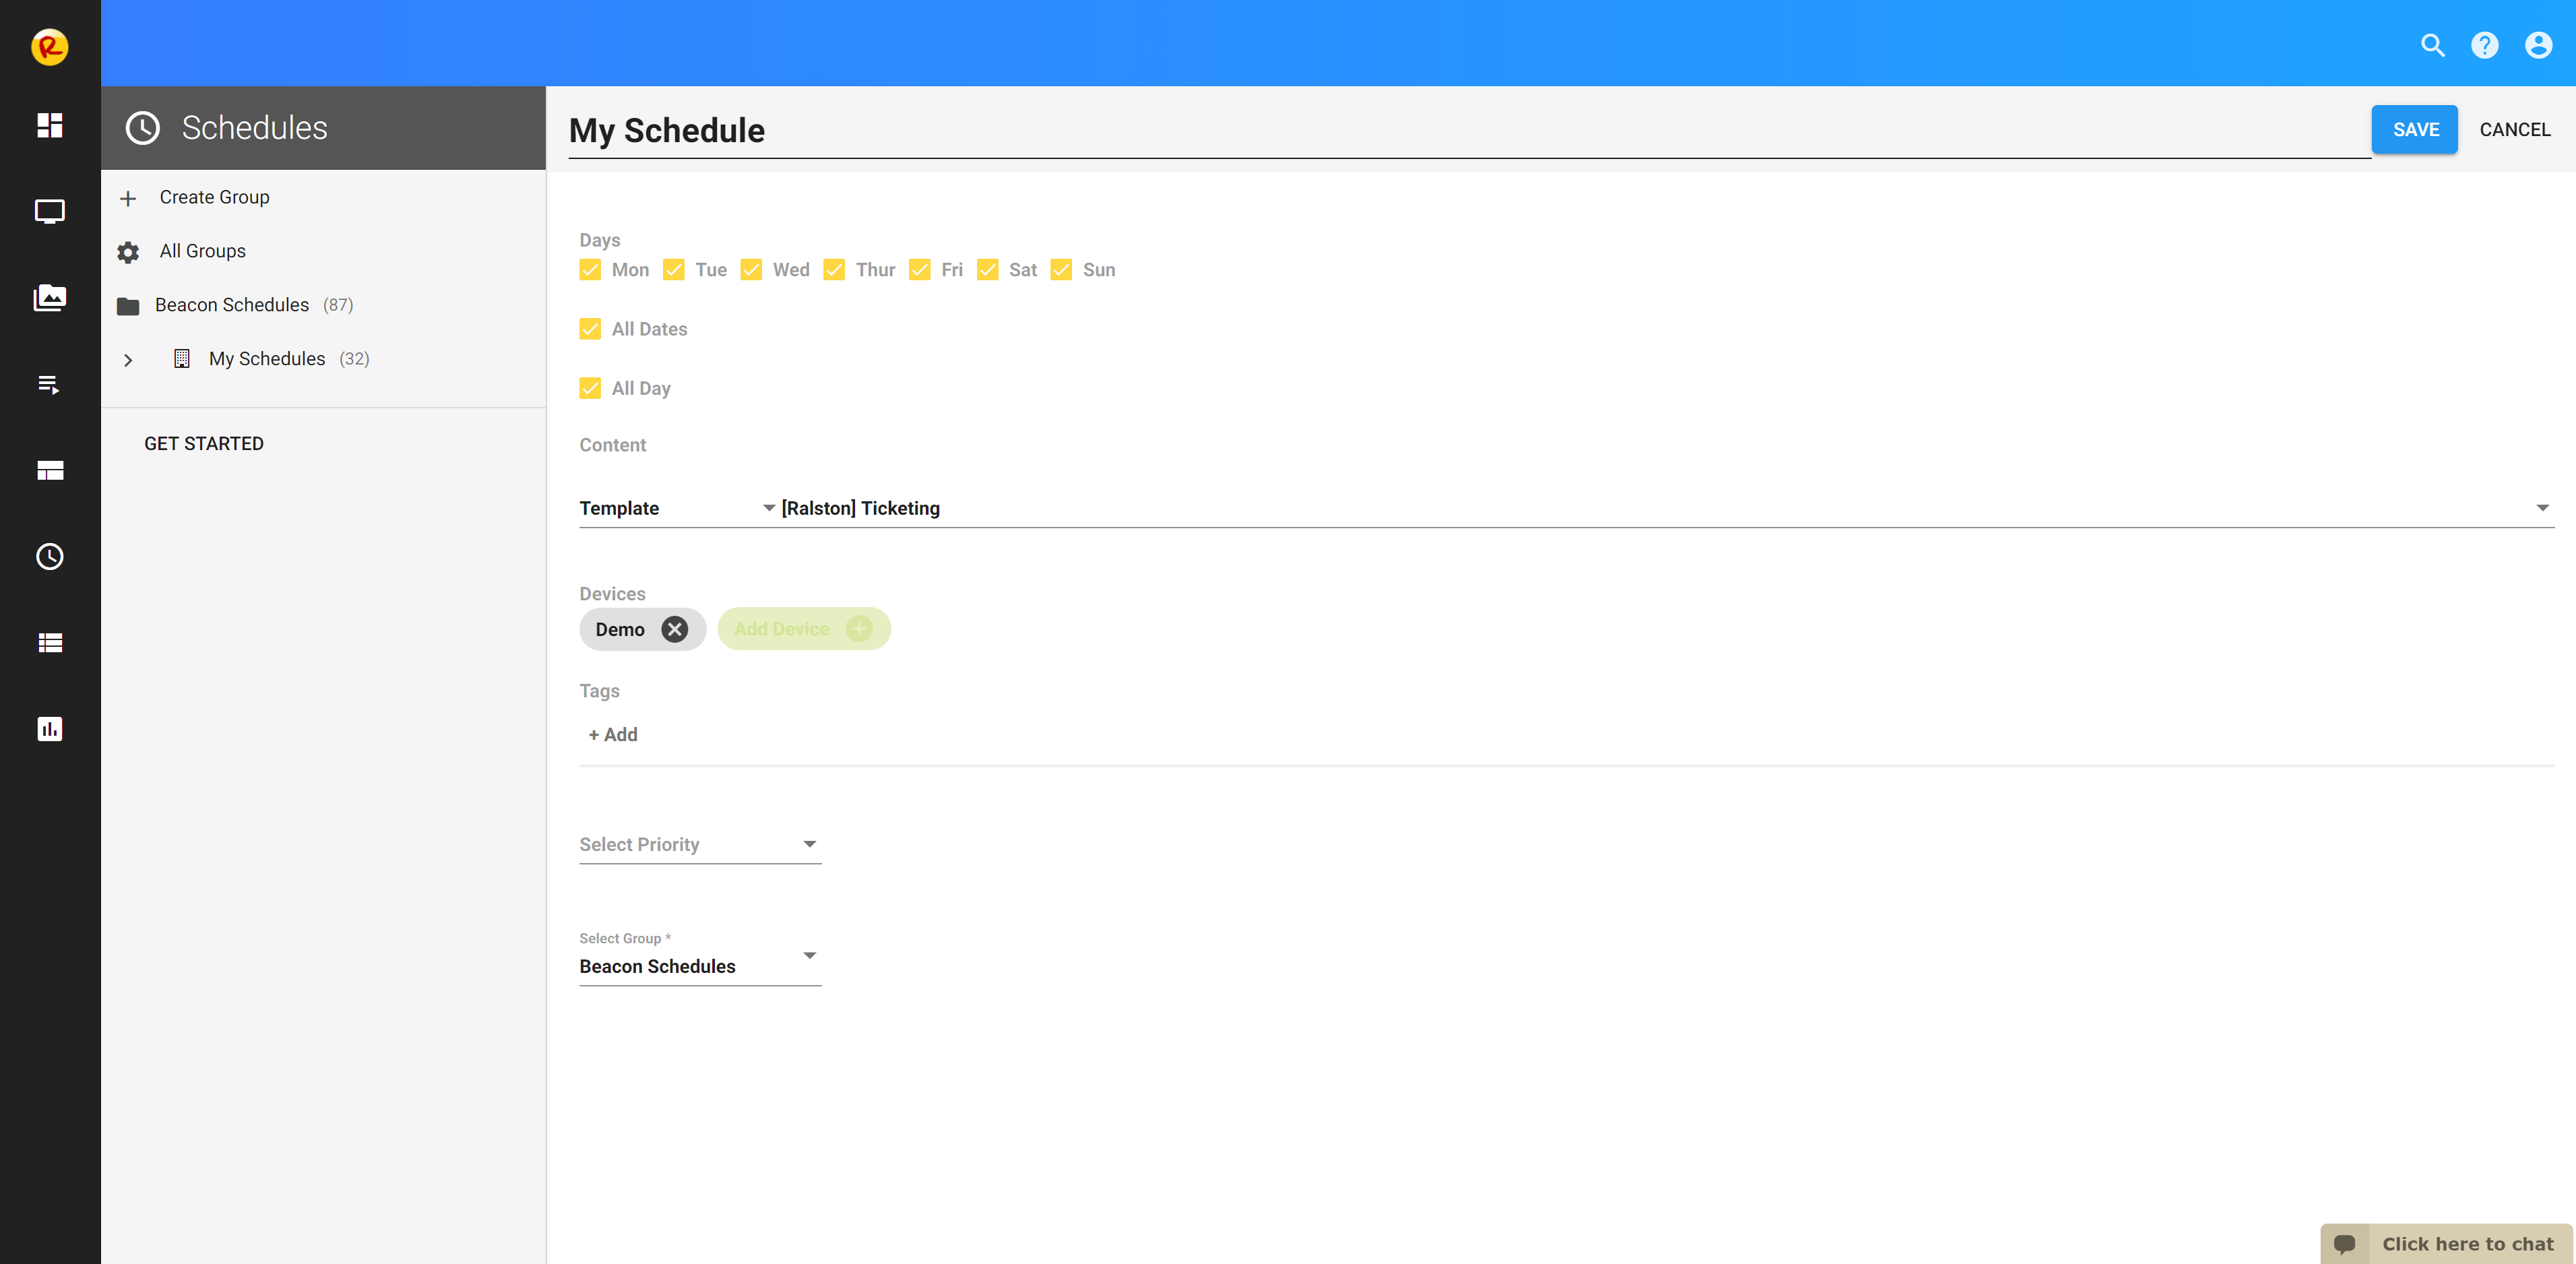2576x1264 pixels.
Task: Open the devices monitor icon in sidebar
Action: [x=50, y=211]
